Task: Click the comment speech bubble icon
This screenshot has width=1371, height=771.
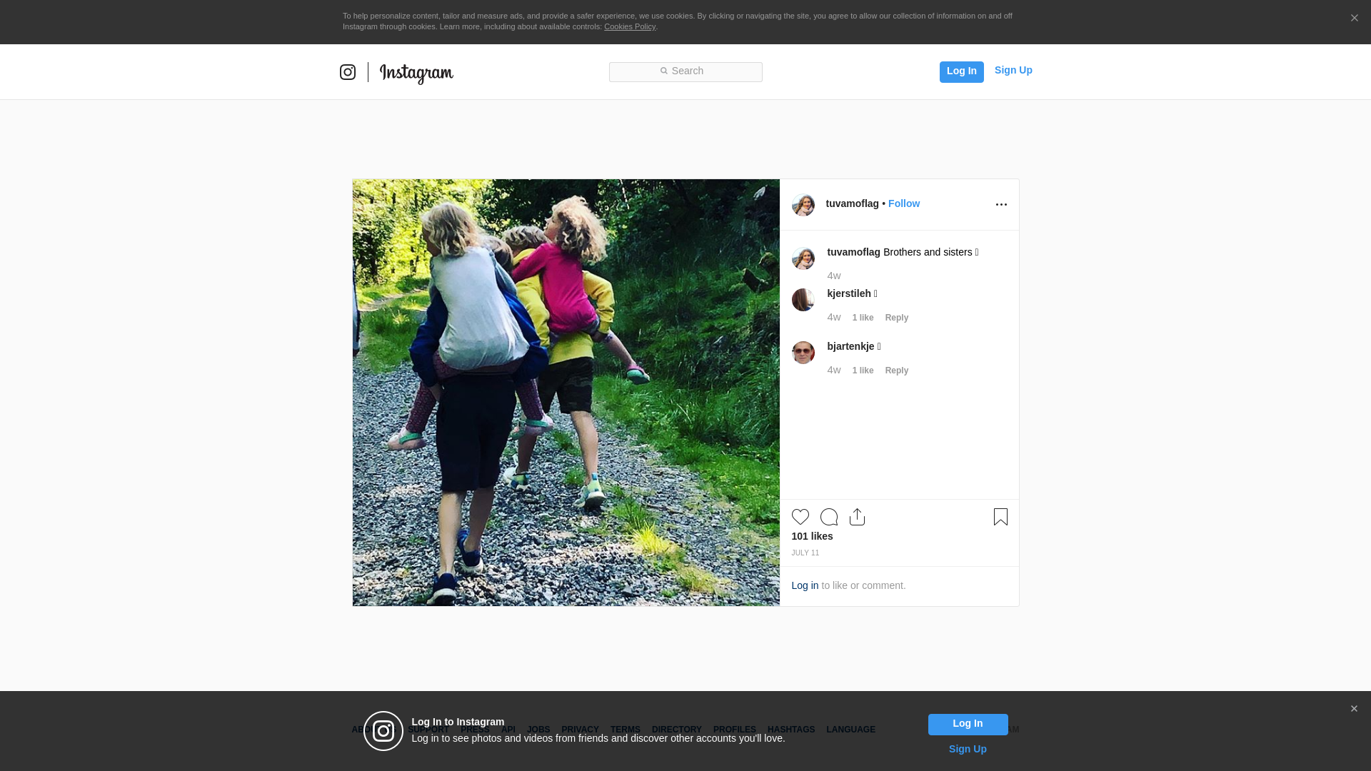Action: tap(828, 517)
